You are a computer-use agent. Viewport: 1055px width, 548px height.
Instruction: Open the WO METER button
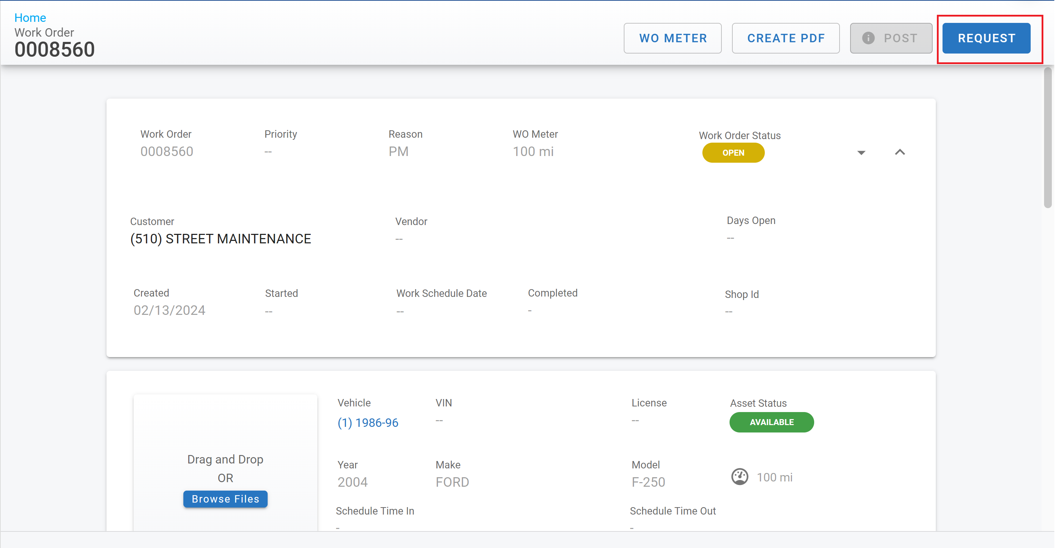click(672, 38)
